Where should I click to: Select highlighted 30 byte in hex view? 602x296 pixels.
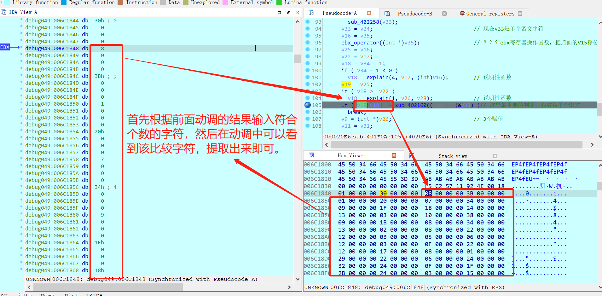(383, 193)
